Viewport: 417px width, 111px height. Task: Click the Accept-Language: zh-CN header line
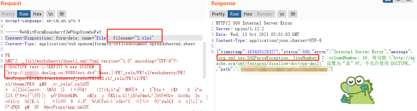43,21
